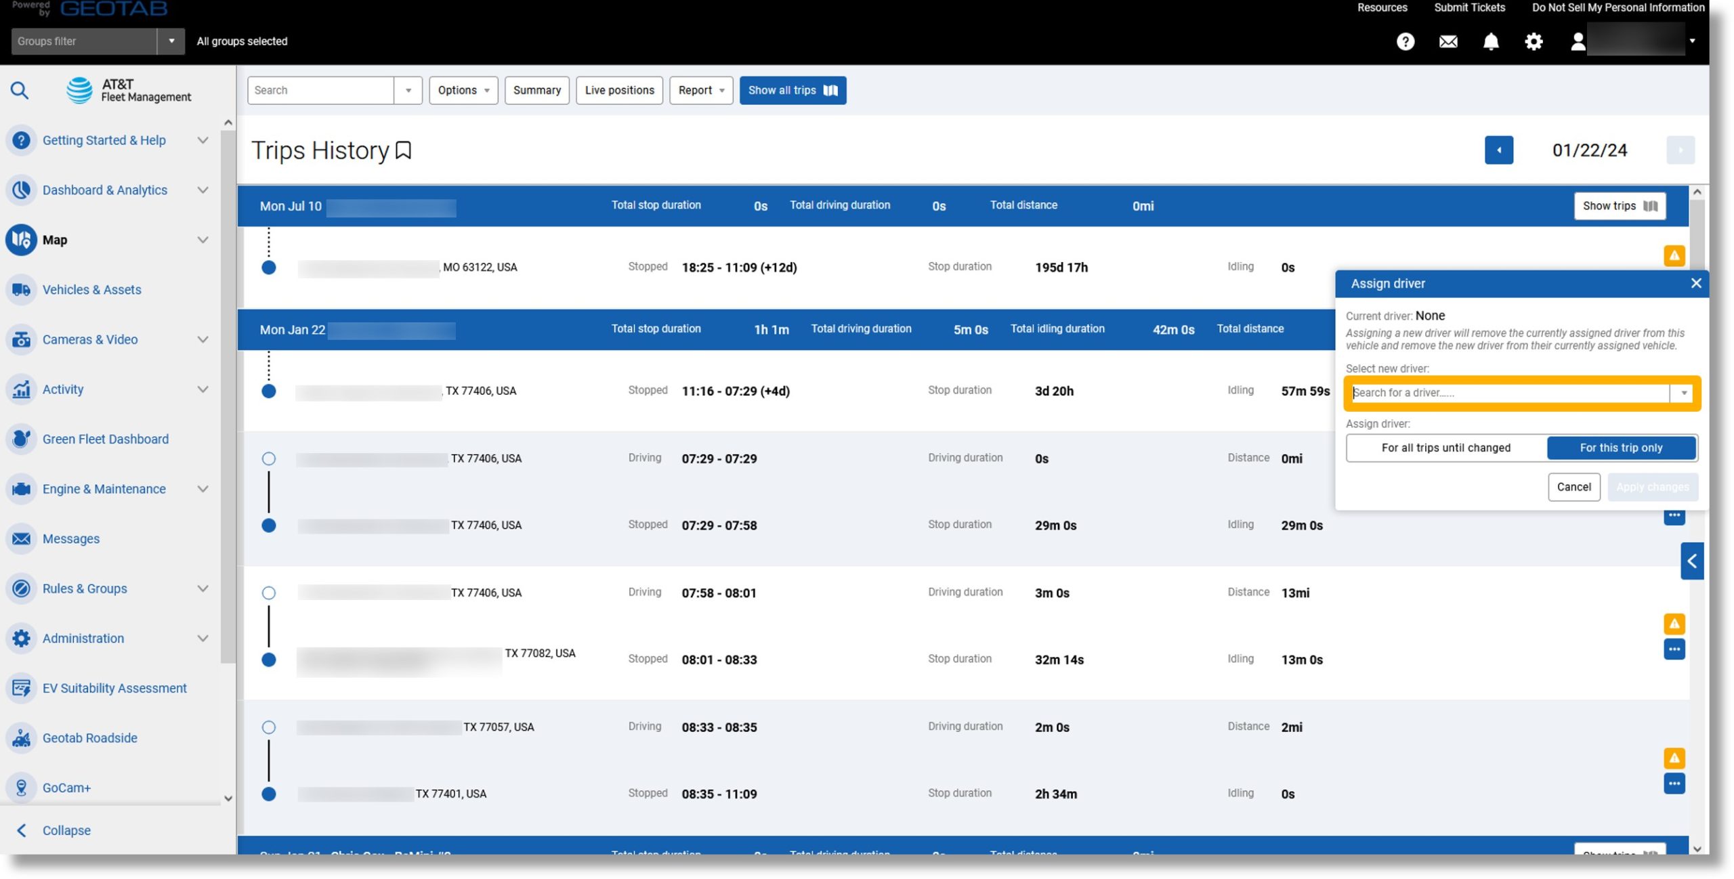Open the help question mark icon in header
This screenshot has height=879, width=1734.
[x=1405, y=42]
